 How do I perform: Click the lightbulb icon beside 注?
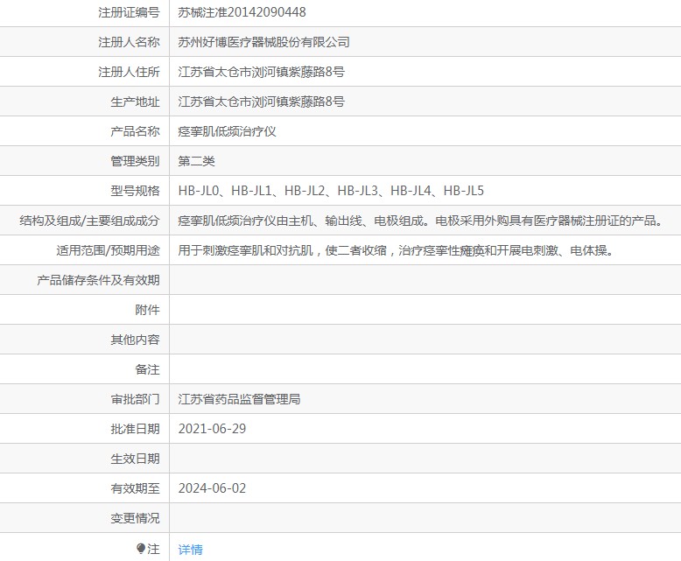point(141,549)
